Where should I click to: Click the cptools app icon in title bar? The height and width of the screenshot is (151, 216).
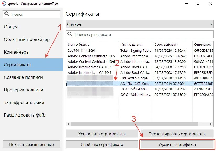pyautogui.click(x=4, y=3)
